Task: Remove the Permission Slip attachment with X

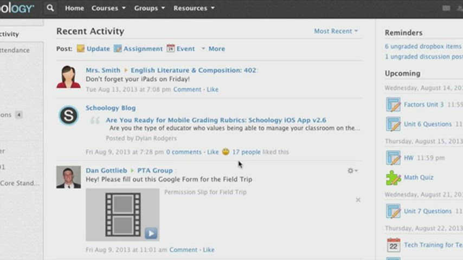Action: [358, 200]
